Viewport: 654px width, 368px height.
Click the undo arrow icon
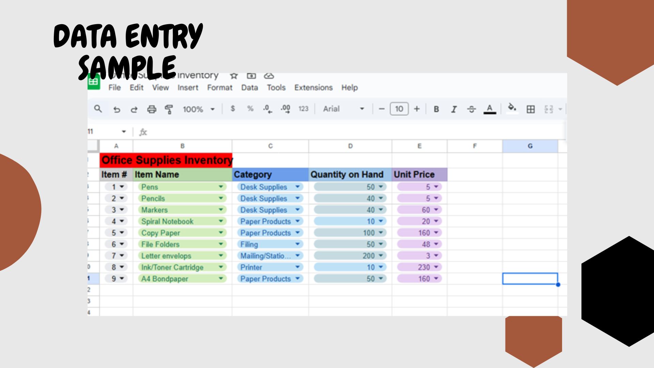pyautogui.click(x=116, y=109)
